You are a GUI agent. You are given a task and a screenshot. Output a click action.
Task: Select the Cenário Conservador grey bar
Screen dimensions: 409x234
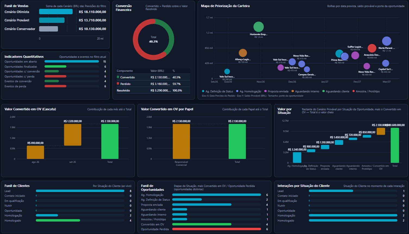coord(48,29)
